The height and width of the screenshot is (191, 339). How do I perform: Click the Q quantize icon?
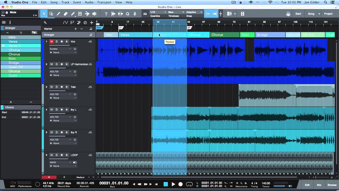tap(127, 14)
